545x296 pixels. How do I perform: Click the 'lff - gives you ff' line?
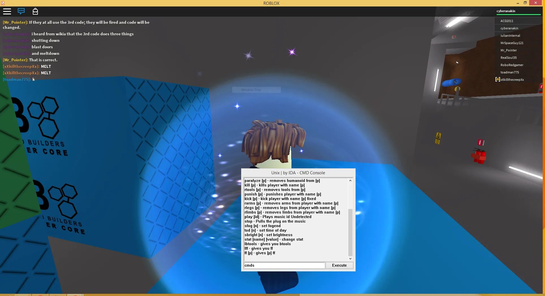pos(259,248)
